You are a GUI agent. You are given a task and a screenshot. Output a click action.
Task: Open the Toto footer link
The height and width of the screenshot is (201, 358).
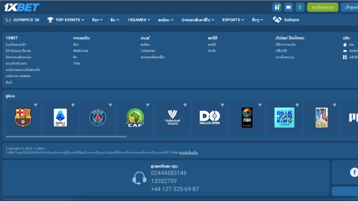pyautogui.click(x=77, y=63)
